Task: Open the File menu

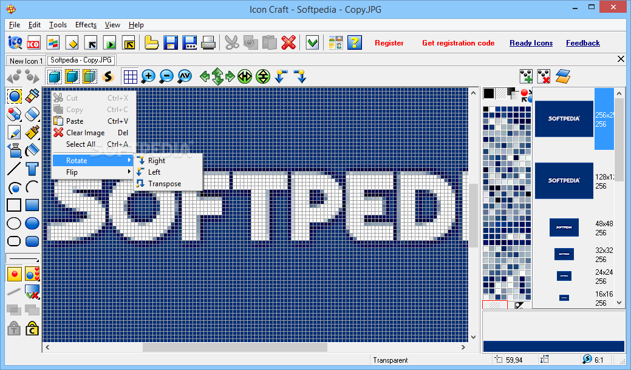Action: coord(15,25)
